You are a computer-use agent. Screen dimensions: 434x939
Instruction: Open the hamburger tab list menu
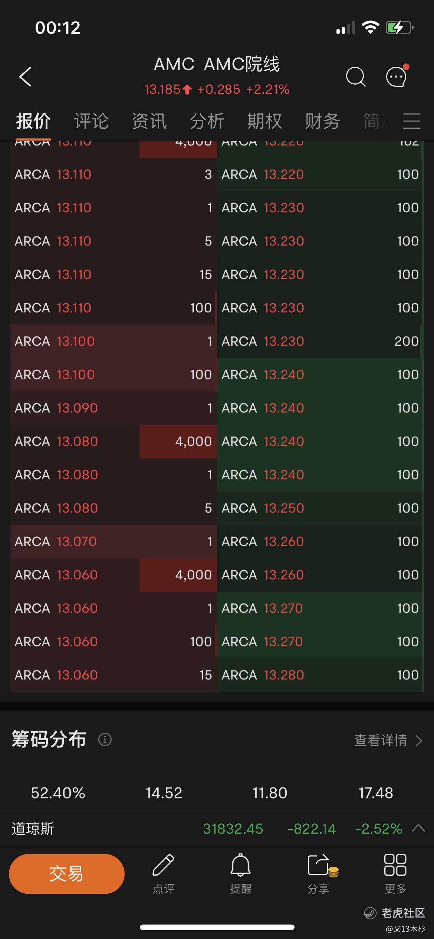pyautogui.click(x=412, y=121)
